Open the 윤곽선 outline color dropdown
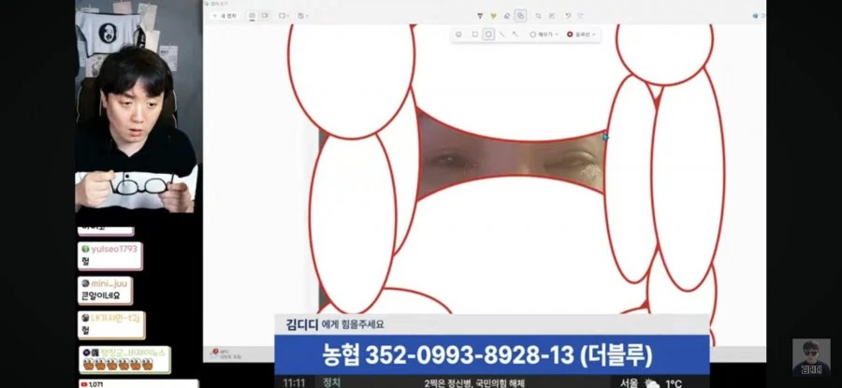Image resolution: width=842 pixels, height=388 pixels. [582, 35]
